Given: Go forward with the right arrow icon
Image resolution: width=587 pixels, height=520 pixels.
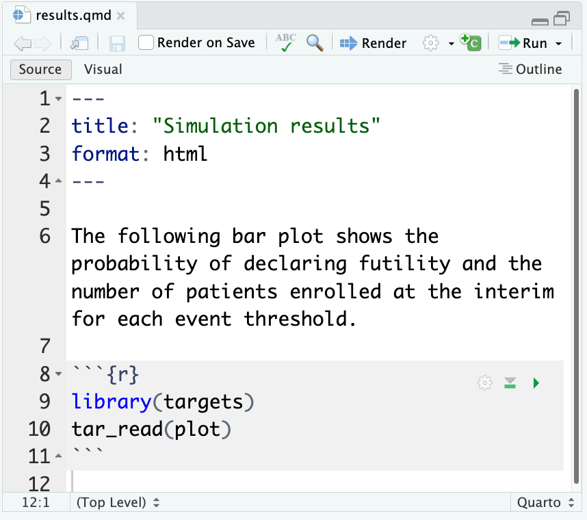Looking at the screenshot, I should point(42,43).
